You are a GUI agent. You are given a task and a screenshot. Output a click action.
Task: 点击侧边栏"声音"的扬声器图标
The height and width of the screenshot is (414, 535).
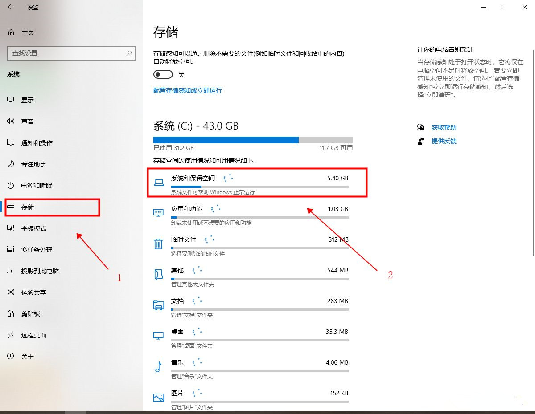(10, 121)
